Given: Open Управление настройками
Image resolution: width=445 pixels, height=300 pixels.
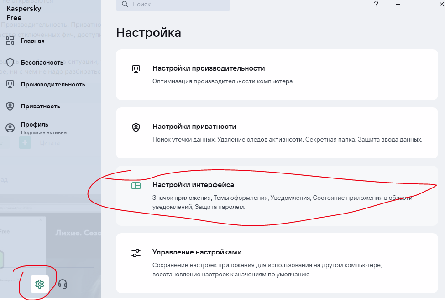Looking at the screenshot, I should pyautogui.click(x=277, y=263).
